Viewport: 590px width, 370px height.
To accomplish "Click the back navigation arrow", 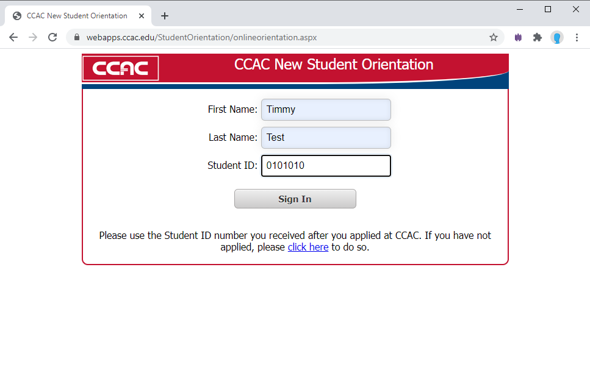I will [x=13, y=37].
